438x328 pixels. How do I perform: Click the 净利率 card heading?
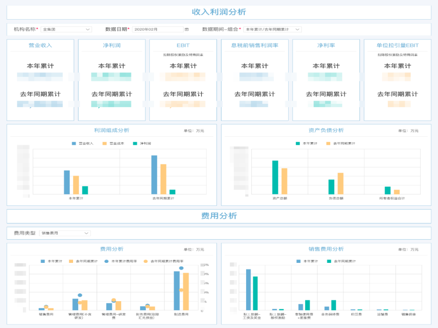pos(326,46)
